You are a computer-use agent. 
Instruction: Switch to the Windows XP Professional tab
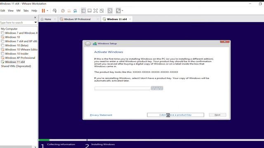(x=77, y=19)
